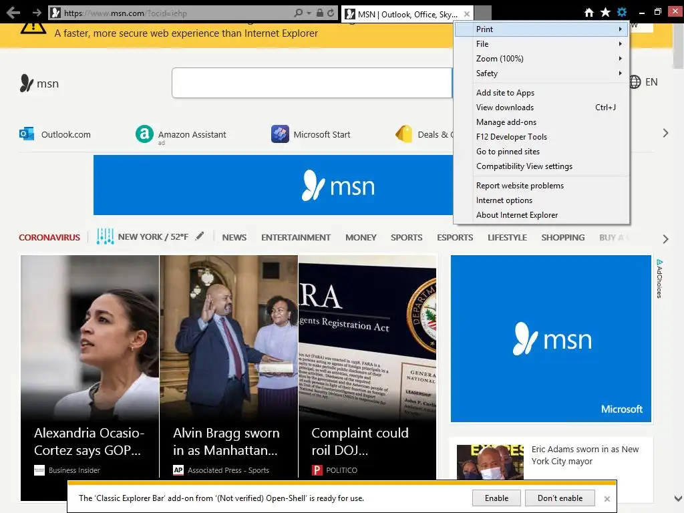Click the EN language label
The width and height of the screenshot is (684, 513).
[651, 82]
